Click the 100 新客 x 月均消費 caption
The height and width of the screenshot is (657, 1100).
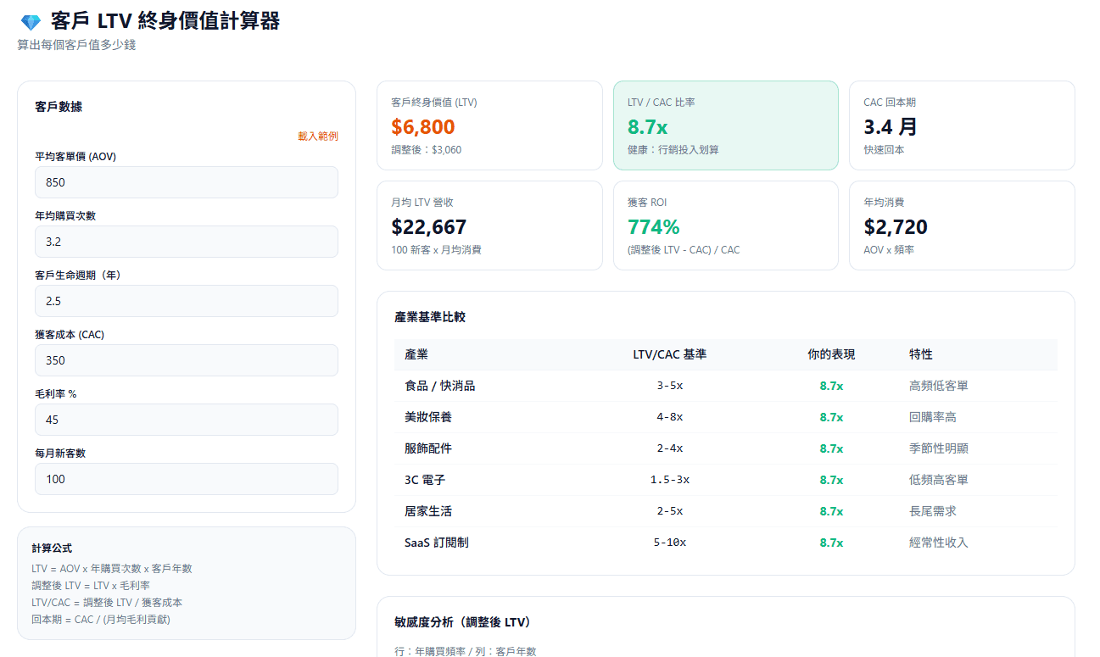click(x=436, y=250)
